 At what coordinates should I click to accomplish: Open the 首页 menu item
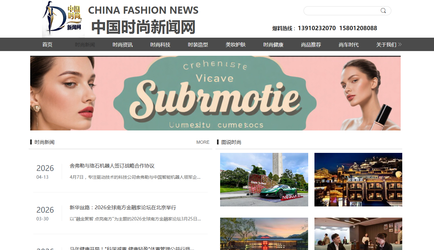click(x=47, y=45)
